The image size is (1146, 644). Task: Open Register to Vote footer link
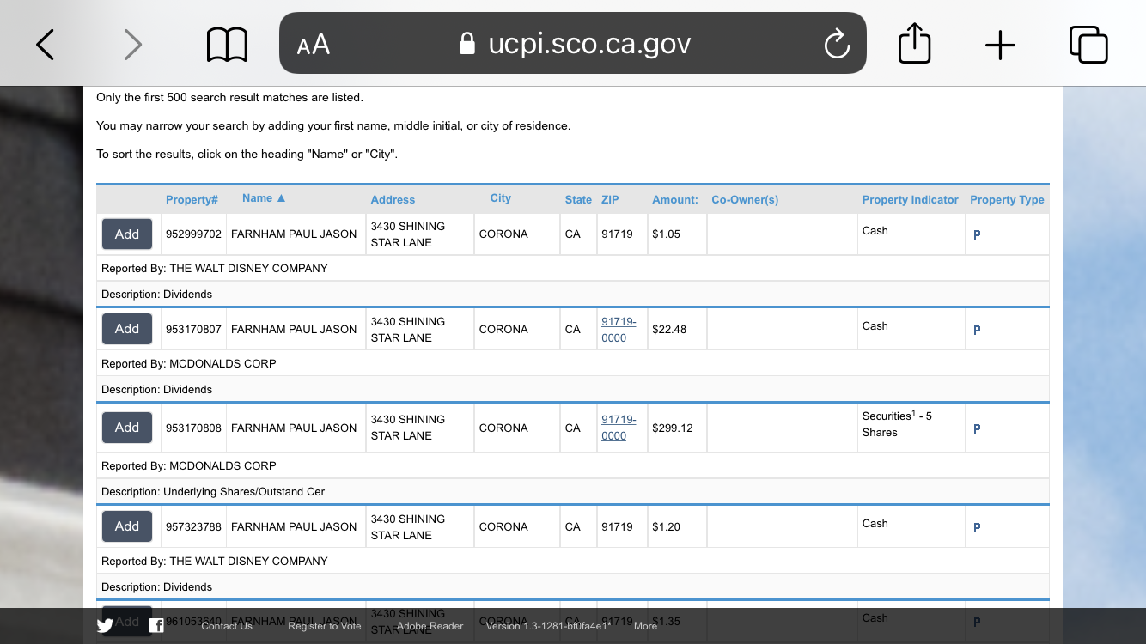pos(325,626)
